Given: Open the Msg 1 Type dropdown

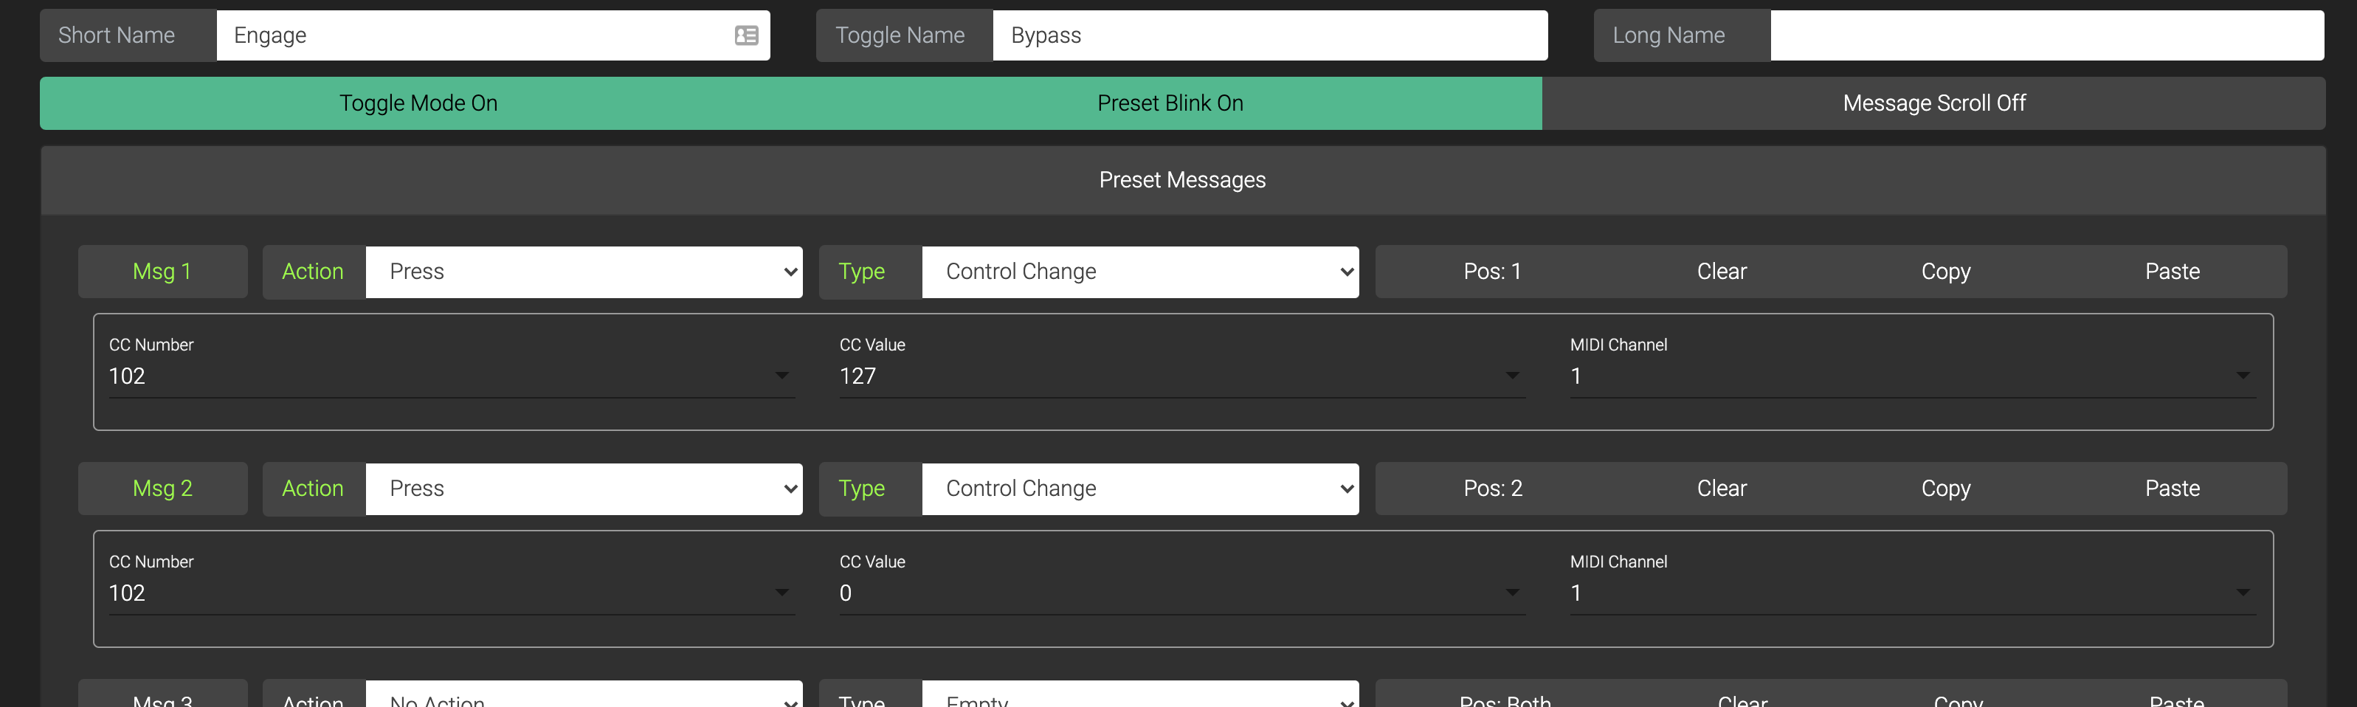Looking at the screenshot, I should coord(1139,272).
